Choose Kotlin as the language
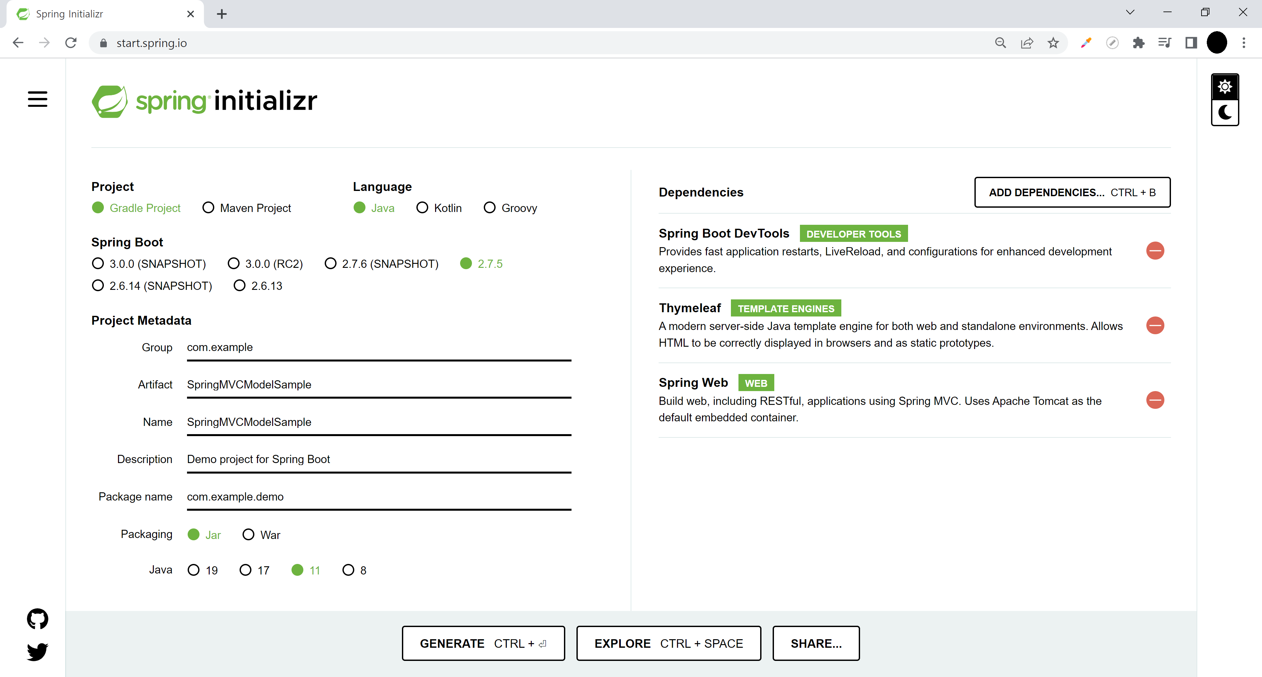 click(422, 208)
